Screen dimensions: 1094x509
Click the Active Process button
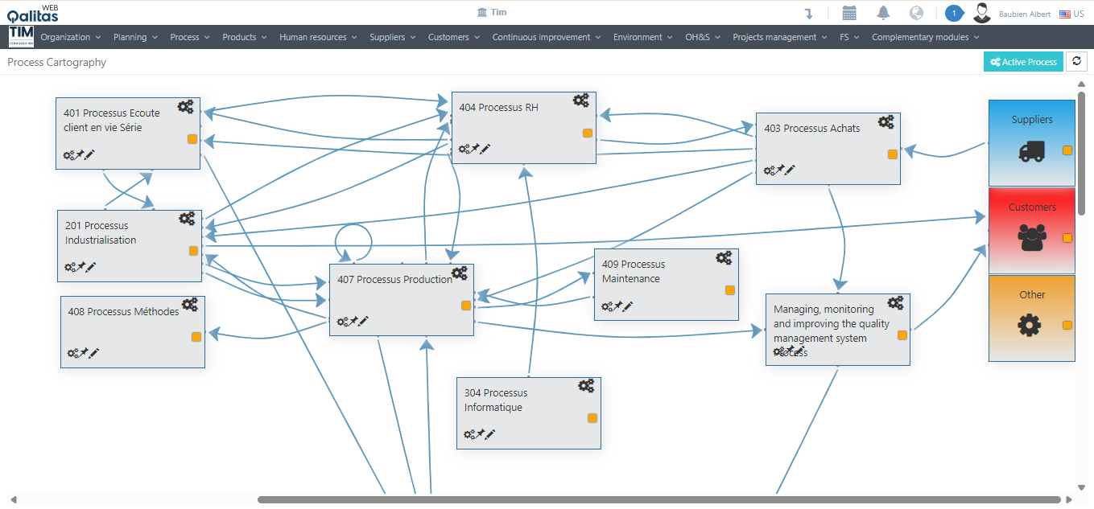pos(1023,61)
